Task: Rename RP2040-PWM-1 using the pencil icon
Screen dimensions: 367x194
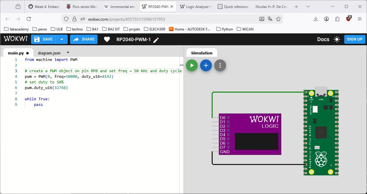Action: tap(156, 39)
